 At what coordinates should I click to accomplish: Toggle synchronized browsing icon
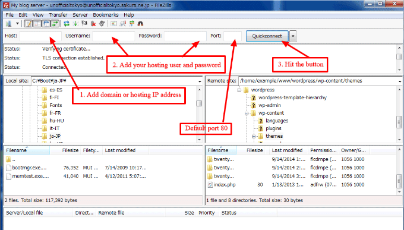(132, 24)
